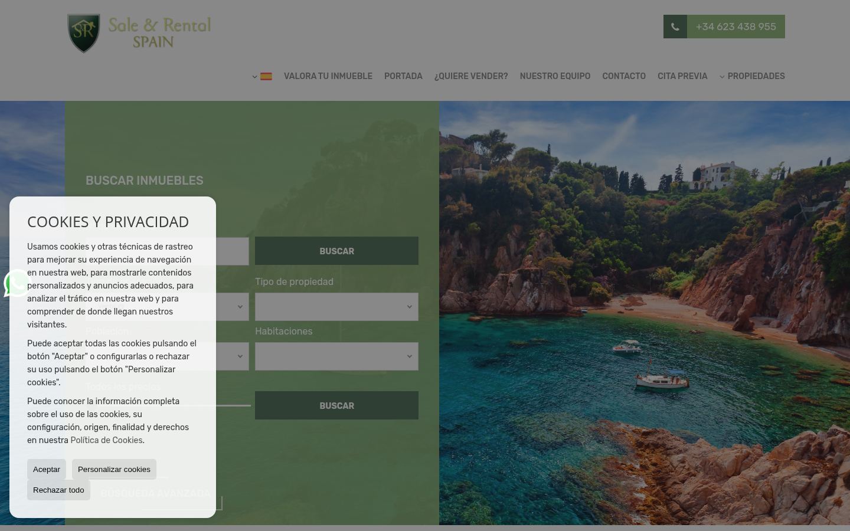
Task: Click Personalizar cookies button
Action: point(114,469)
